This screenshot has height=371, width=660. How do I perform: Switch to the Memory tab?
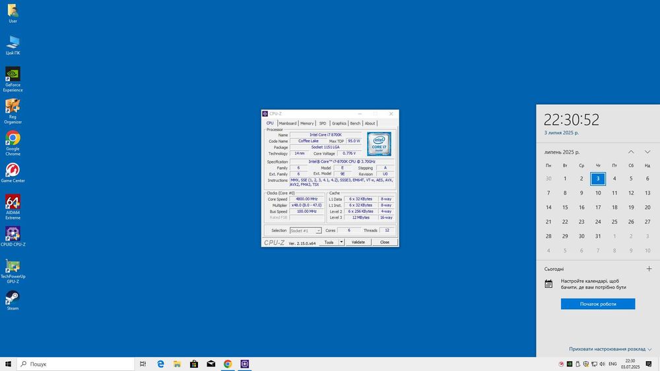307,123
